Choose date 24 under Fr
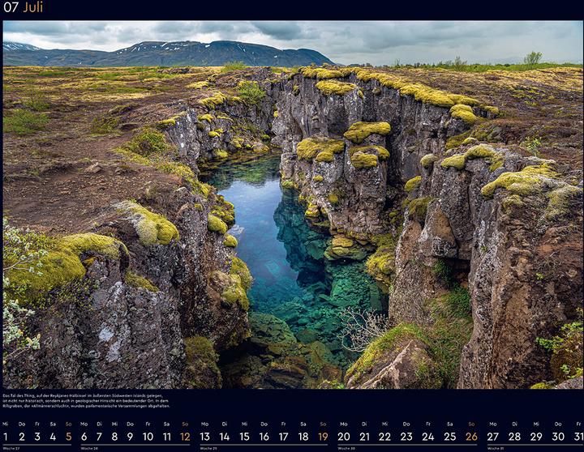The image size is (584, 452). (427, 436)
